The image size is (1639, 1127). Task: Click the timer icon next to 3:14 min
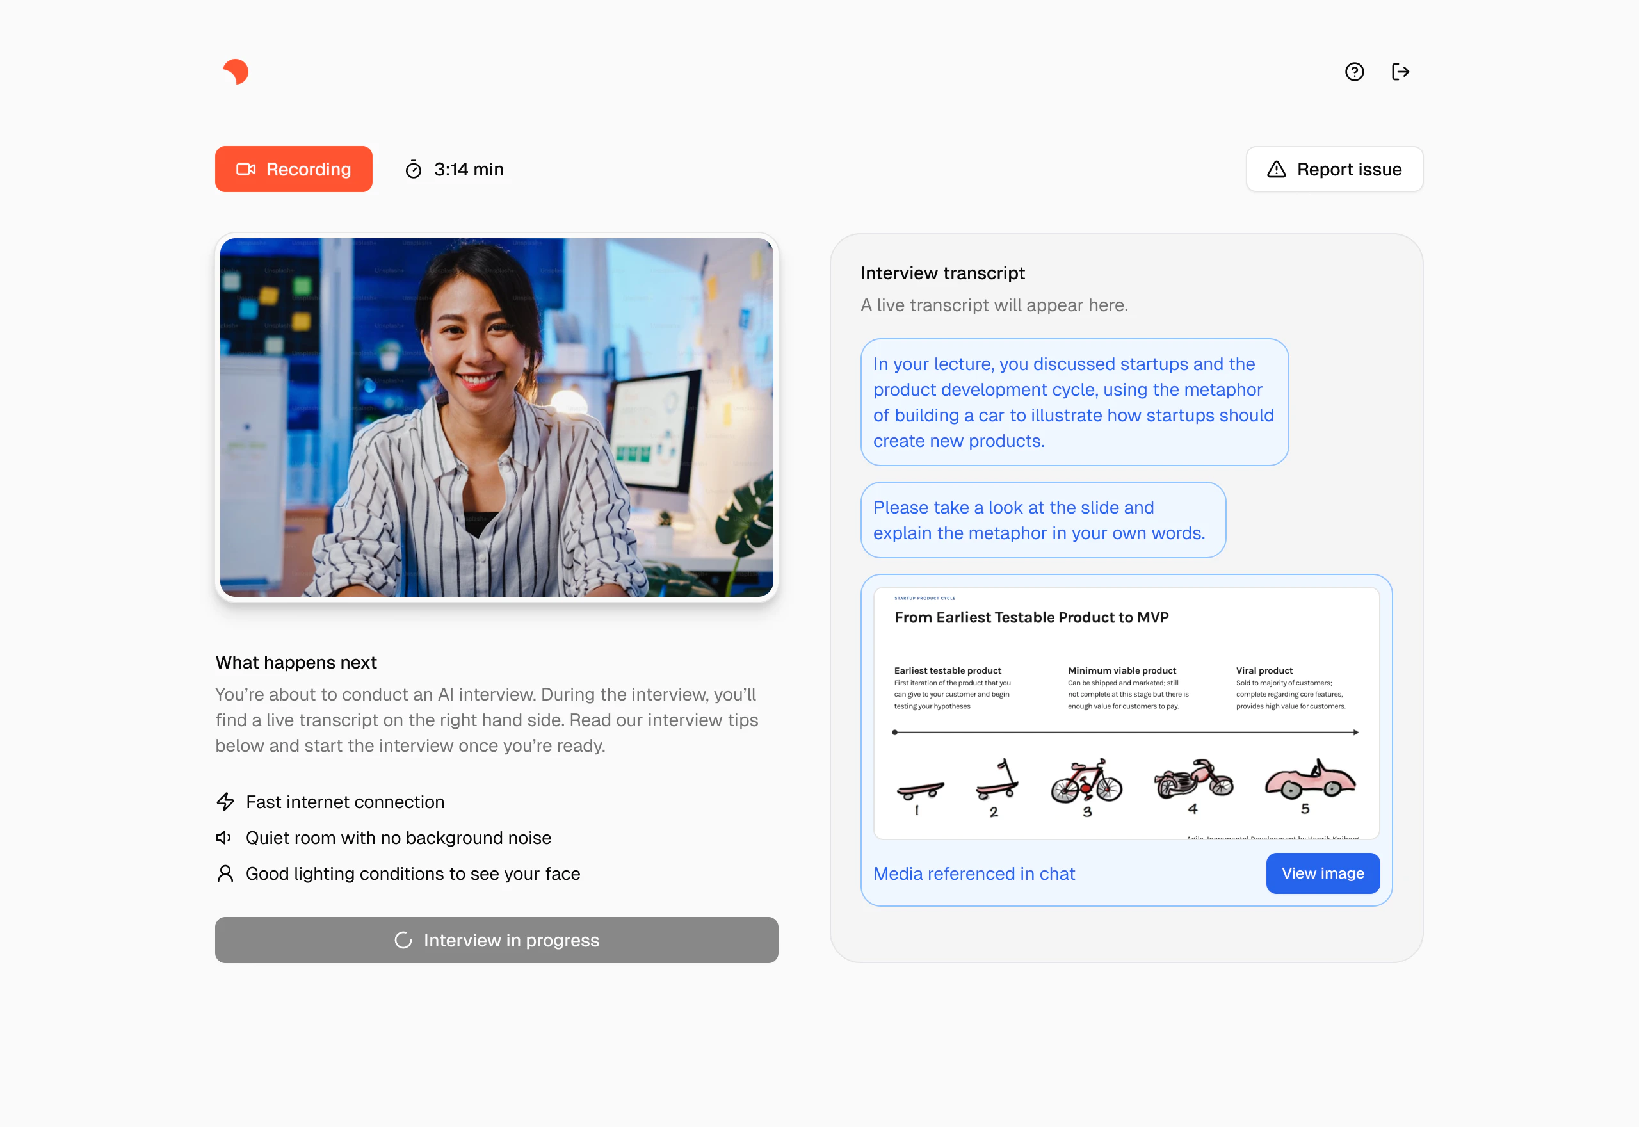(414, 169)
